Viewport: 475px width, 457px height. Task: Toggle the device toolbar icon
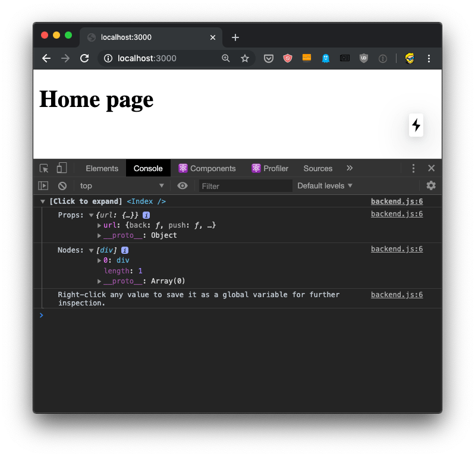tap(62, 168)
